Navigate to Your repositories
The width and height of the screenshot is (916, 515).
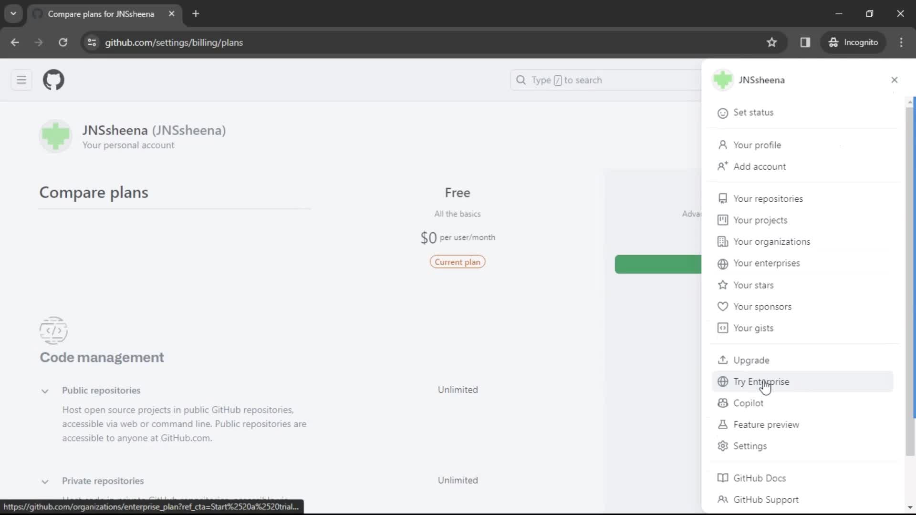coord(768,198)
